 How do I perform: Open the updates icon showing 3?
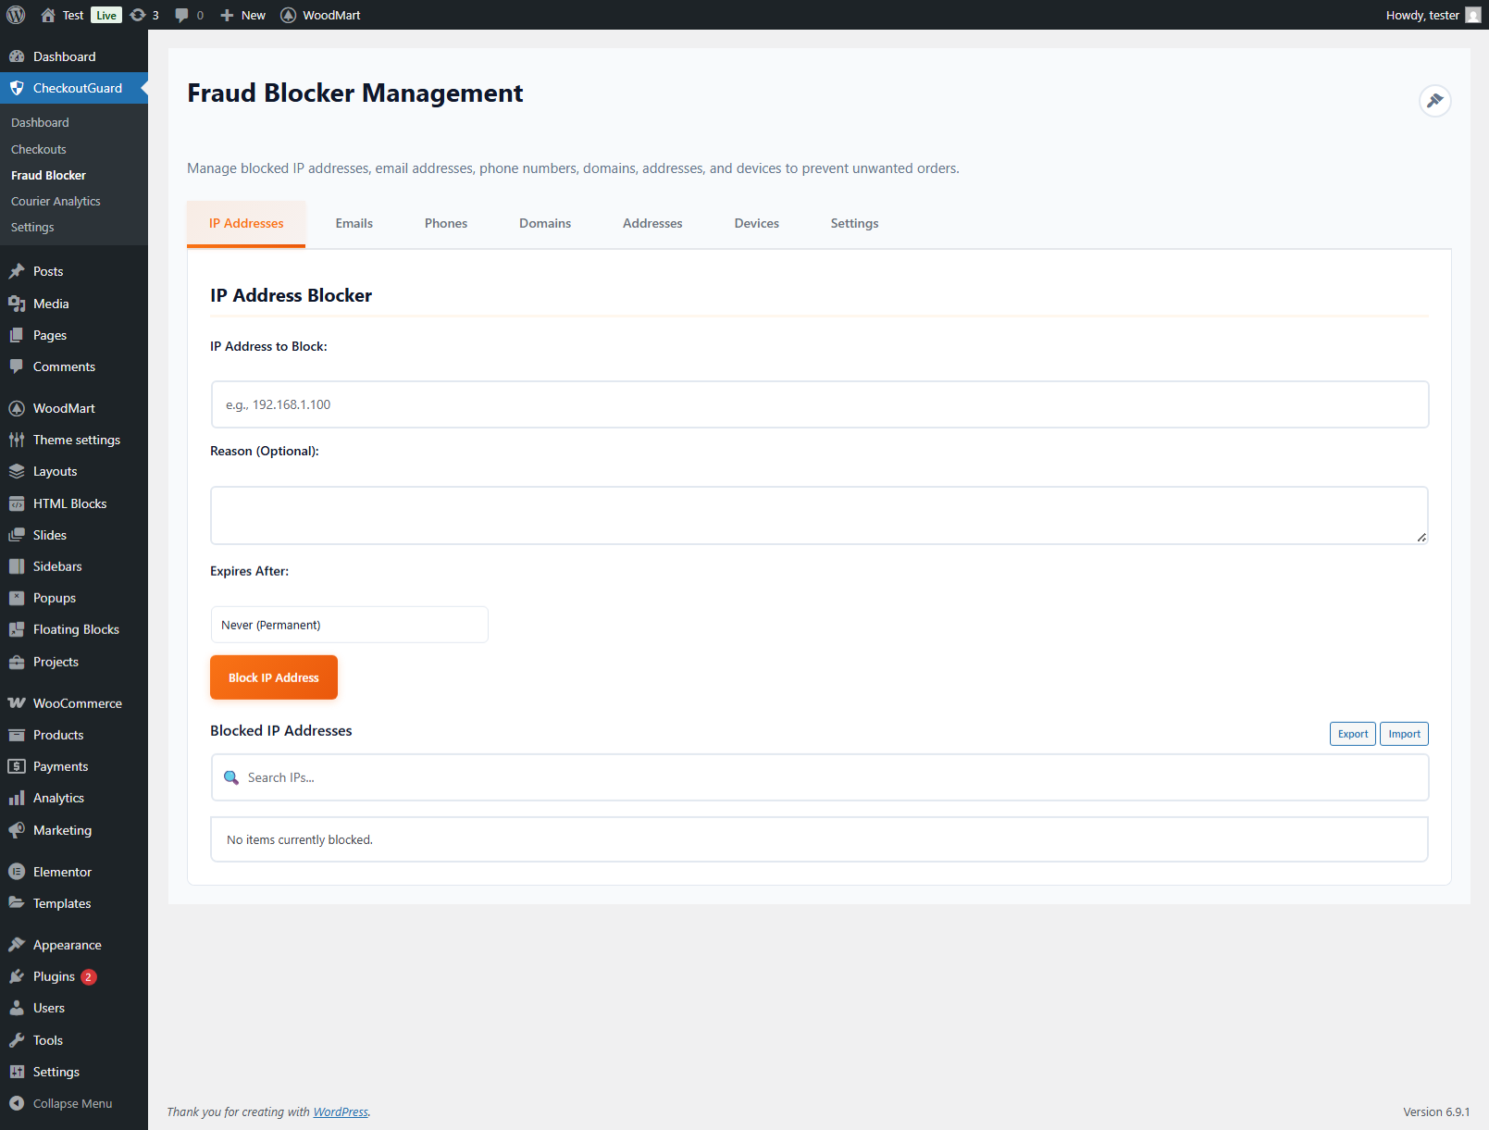point(138,15)
